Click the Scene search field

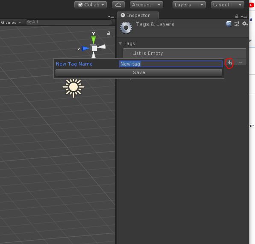click(x=69, y=22)
